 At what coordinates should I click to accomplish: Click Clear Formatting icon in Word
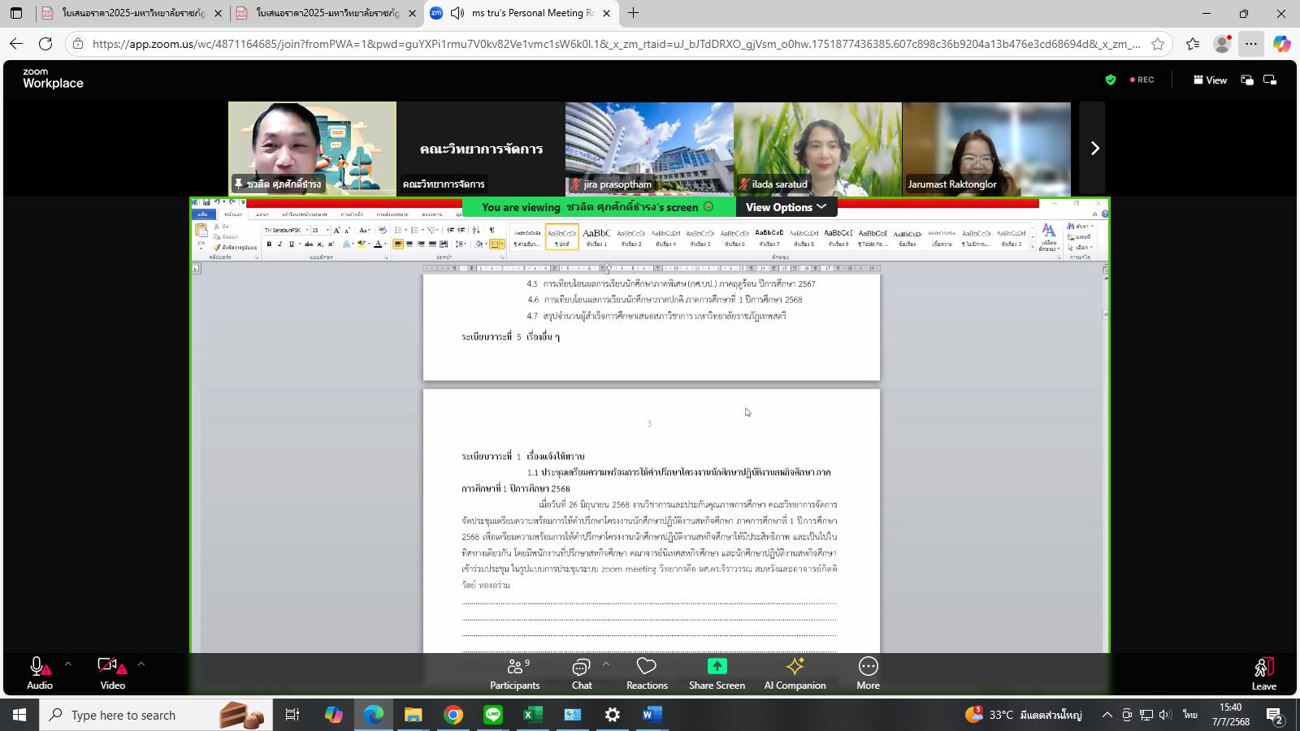383,230
